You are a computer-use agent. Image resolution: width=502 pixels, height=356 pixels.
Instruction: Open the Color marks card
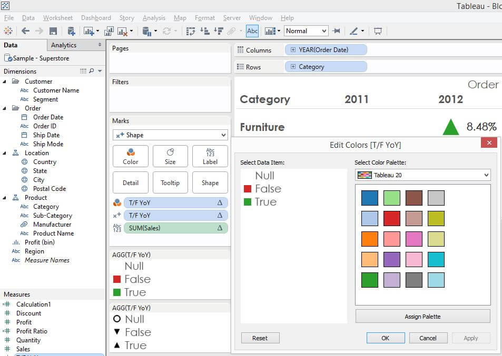click(x=130, y=156)
